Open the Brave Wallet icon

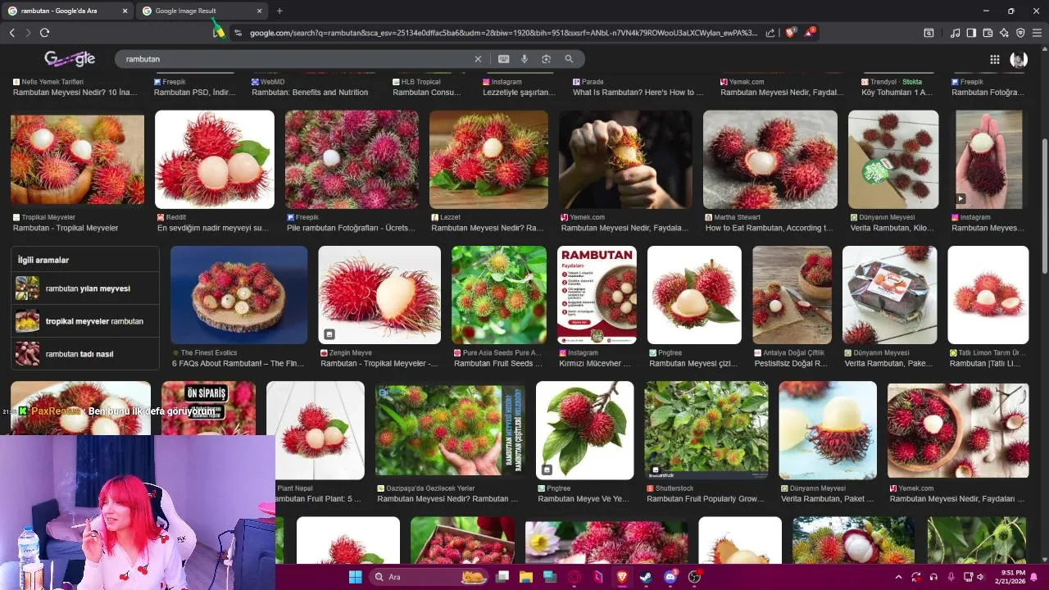988,33
